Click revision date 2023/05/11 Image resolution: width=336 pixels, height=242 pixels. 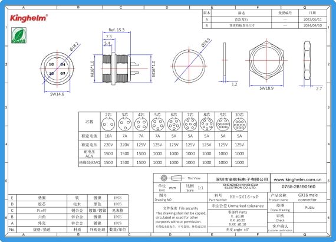click(312, 19)
